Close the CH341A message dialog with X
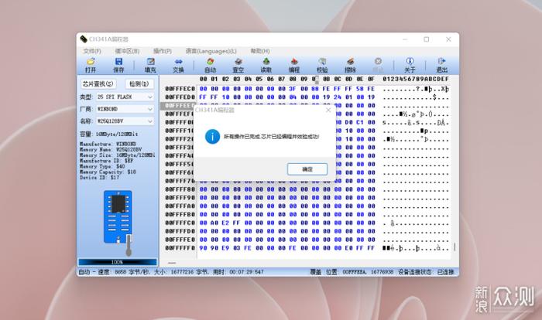The image size is (542, 320). (328, 110)
